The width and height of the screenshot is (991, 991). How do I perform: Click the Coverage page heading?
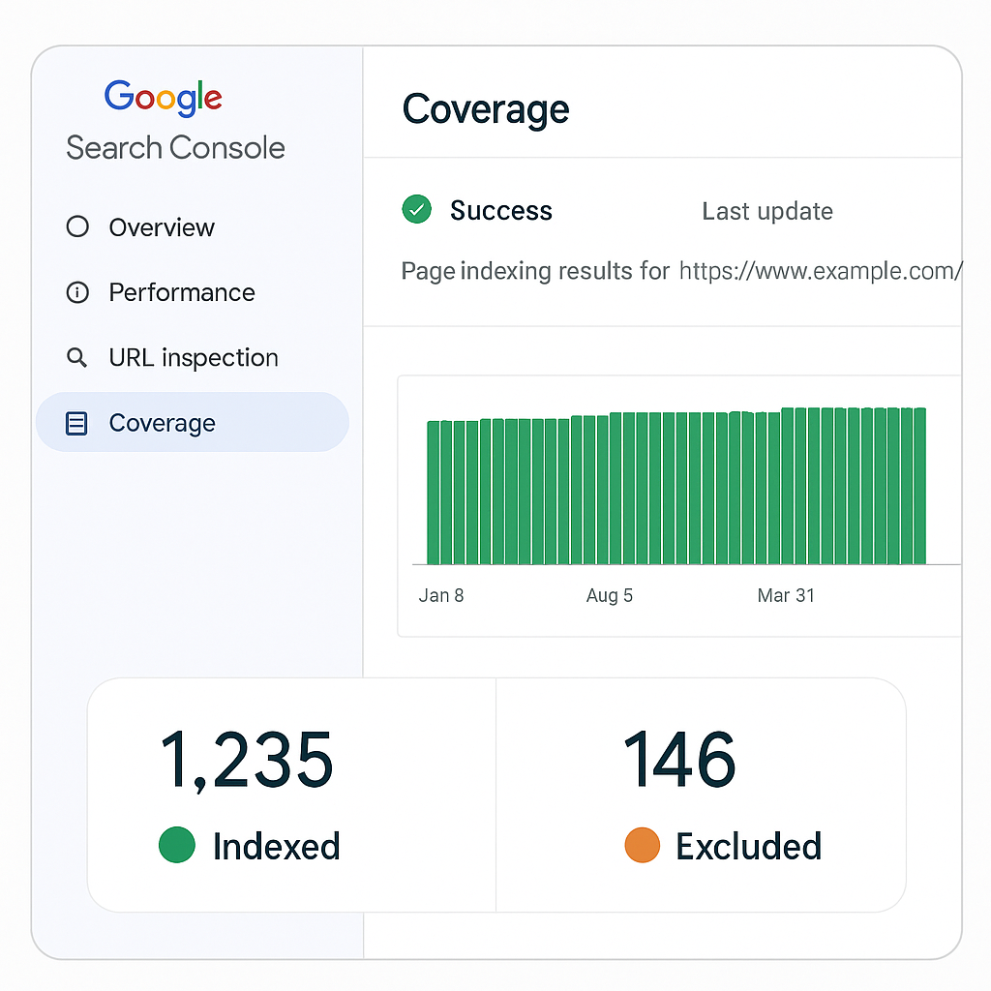[486, 110]
